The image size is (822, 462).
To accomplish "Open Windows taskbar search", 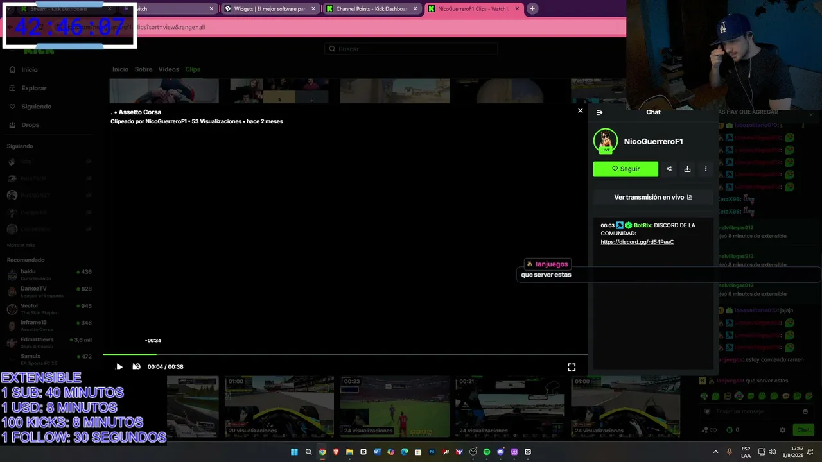I will click(308, 452).
